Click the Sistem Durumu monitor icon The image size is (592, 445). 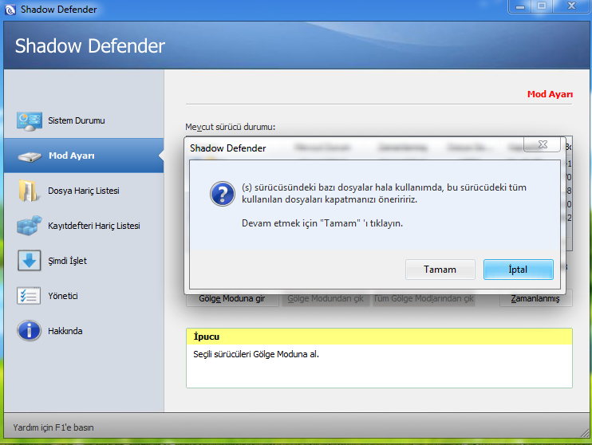tap(29, 121)
